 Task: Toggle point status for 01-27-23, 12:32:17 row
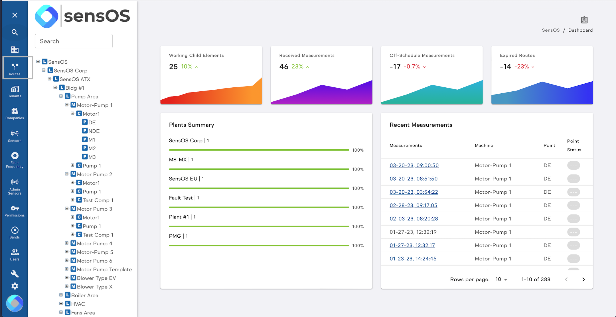click(x=574, y=245)
